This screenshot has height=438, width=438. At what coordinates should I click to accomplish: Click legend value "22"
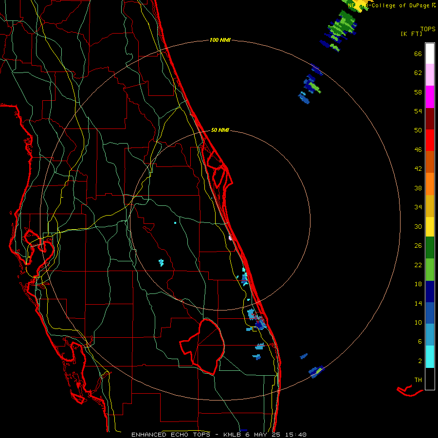coord(418,265)
